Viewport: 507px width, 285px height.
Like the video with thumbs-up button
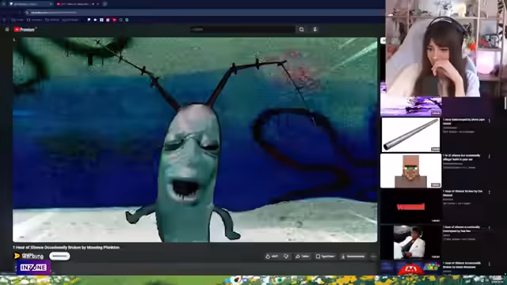[x=272, y=256]
